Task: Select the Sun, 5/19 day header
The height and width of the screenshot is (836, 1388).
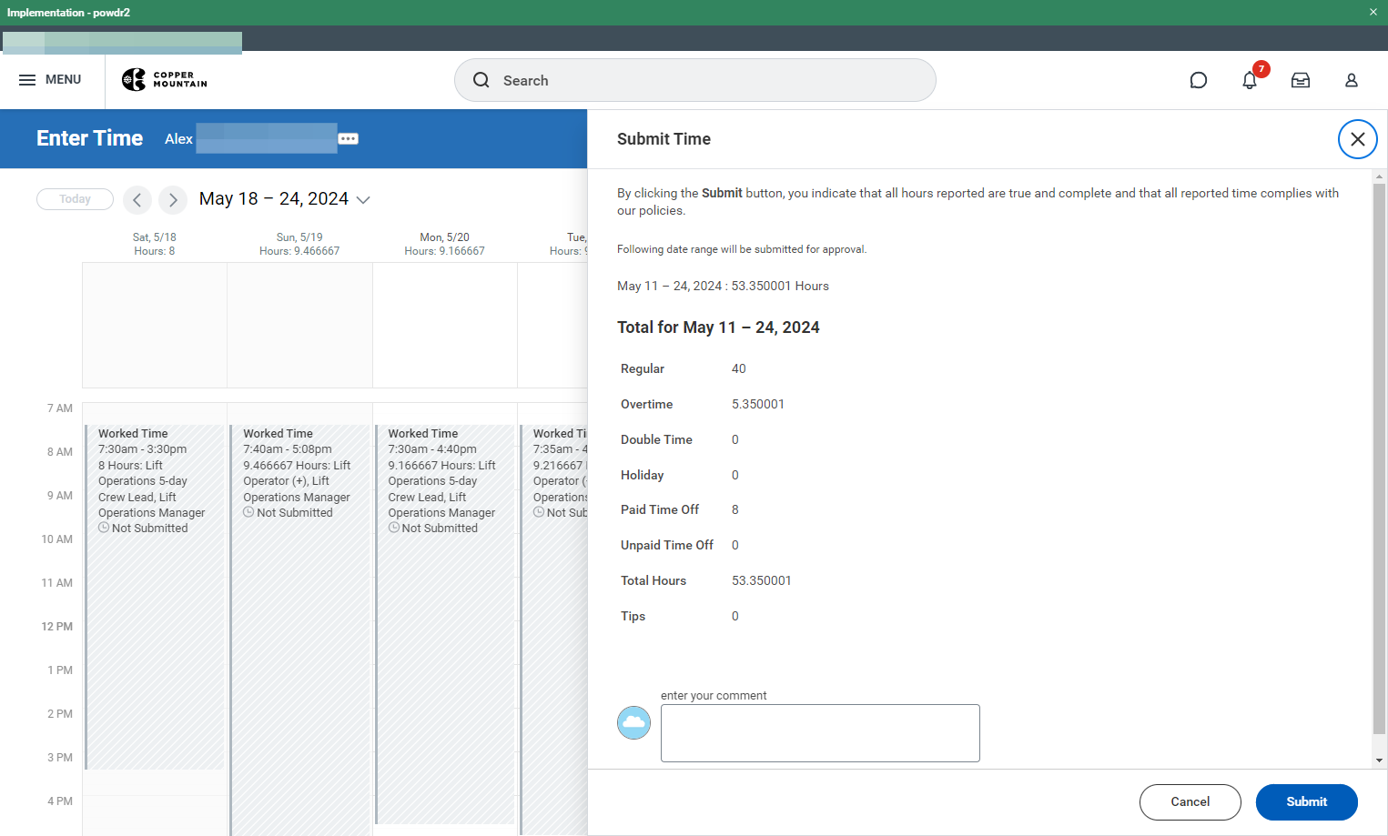Action: click(x=299, y=244)
